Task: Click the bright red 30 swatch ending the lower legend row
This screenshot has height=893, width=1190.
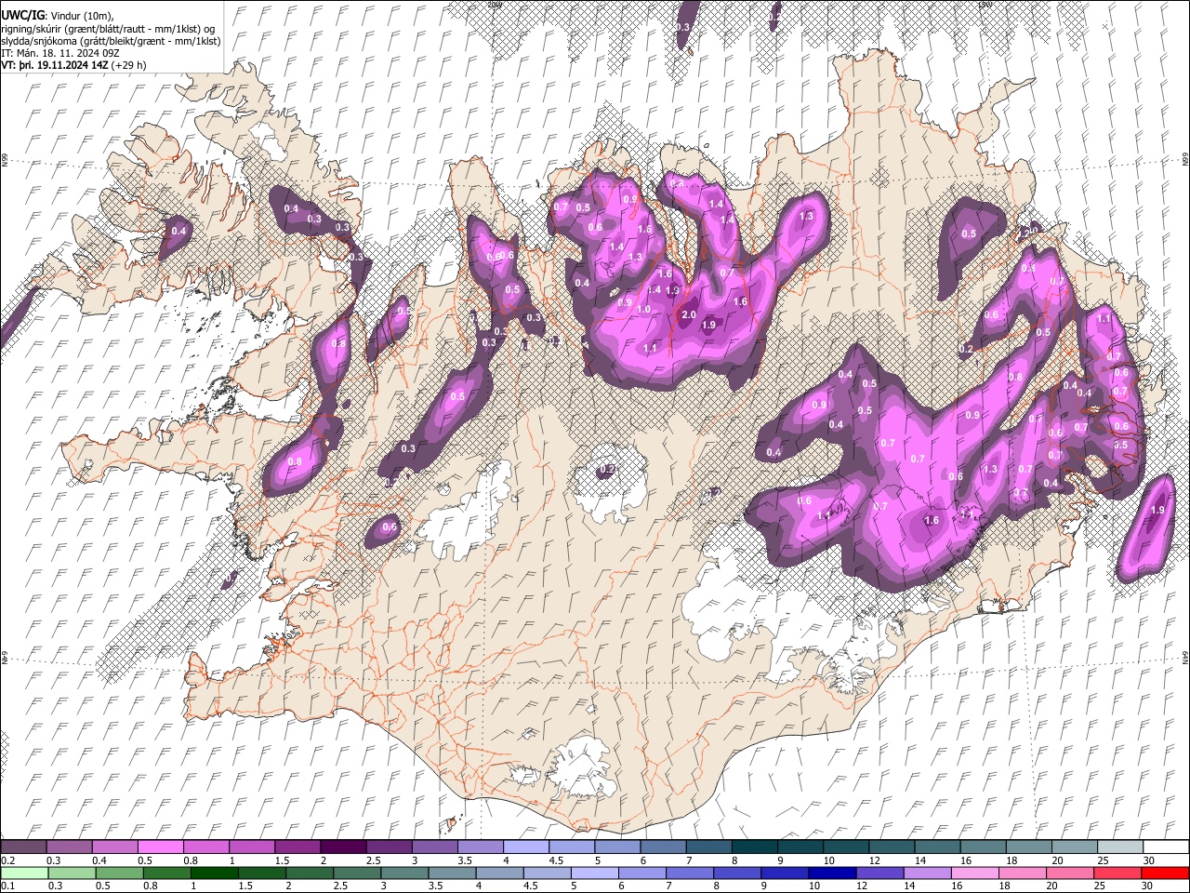Action: (x=1166, y=873)
